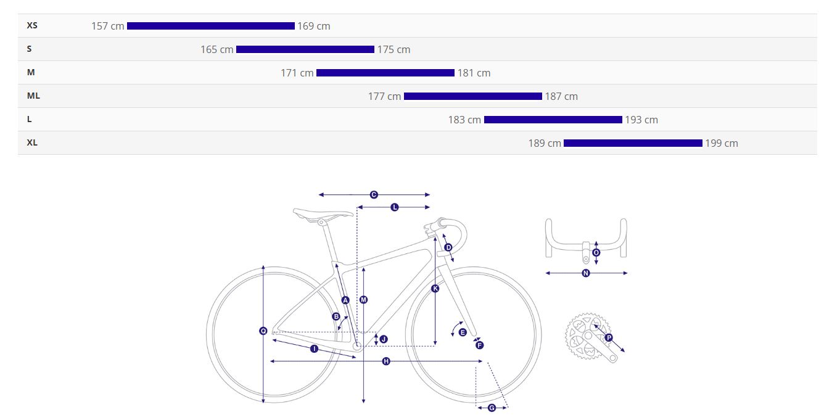Select the M stand-over height marker
832x420 pixels.
(x=364, y=300)
